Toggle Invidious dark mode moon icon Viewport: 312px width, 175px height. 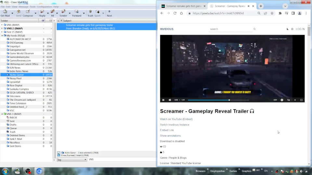(x=288, y=29)
